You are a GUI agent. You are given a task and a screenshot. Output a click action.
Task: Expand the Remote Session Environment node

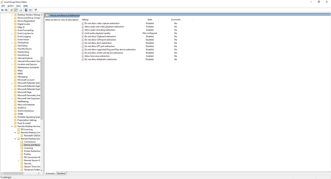click(x=19, y=161)
